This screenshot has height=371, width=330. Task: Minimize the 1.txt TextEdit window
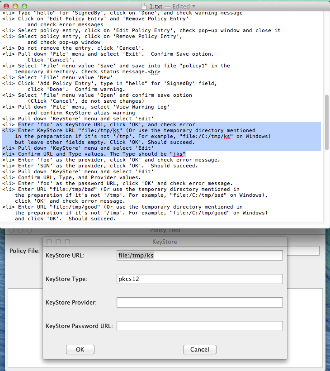pos(15,6)
